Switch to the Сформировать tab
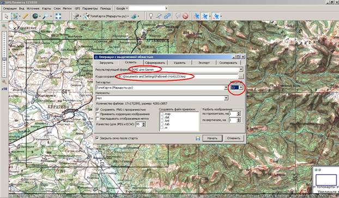This screenshot has height=198, width=339. point(155,63)
